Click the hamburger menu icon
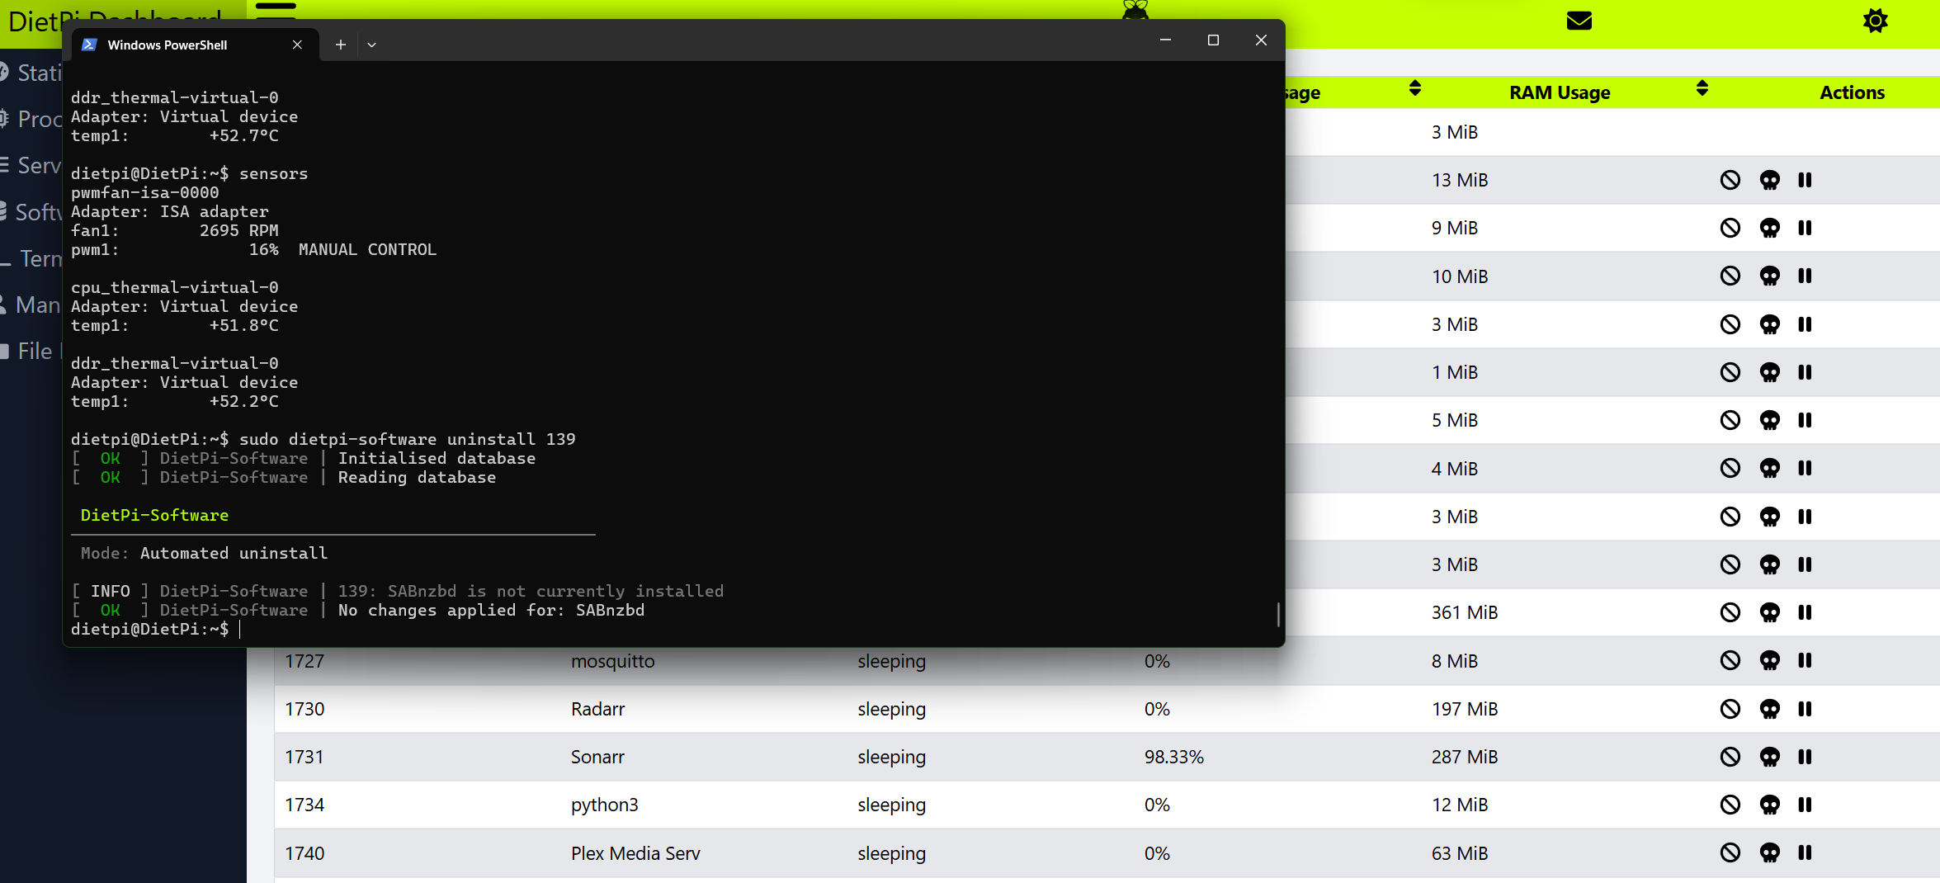 (x=276, y=8)
